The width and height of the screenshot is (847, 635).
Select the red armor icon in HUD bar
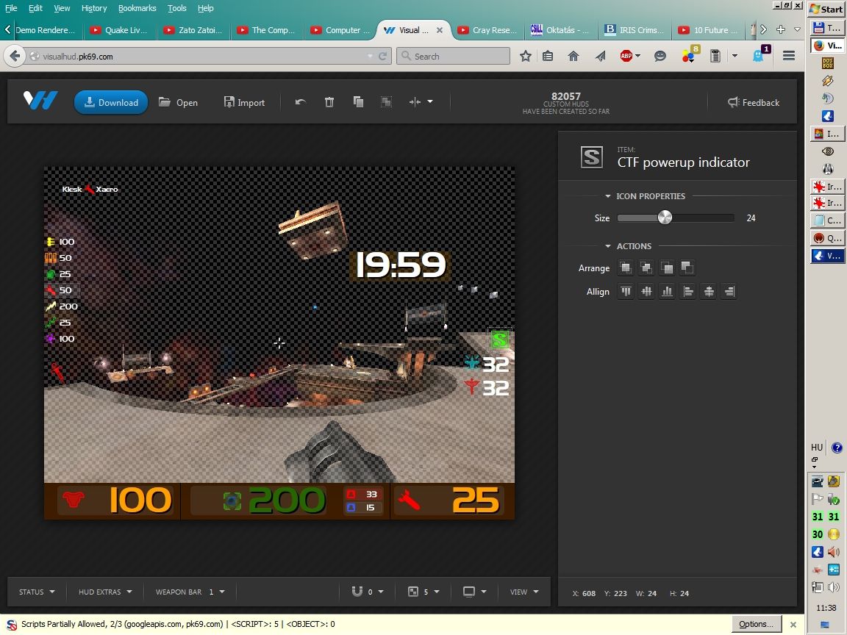tap(74, 500)
